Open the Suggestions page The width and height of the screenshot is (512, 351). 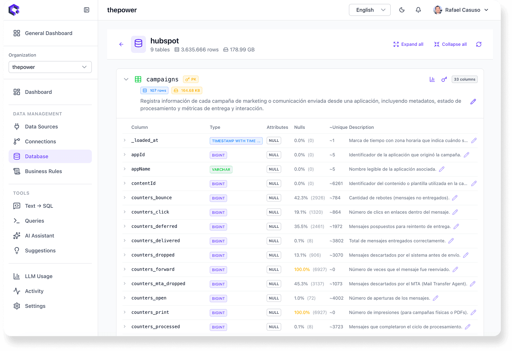(50, 251)
